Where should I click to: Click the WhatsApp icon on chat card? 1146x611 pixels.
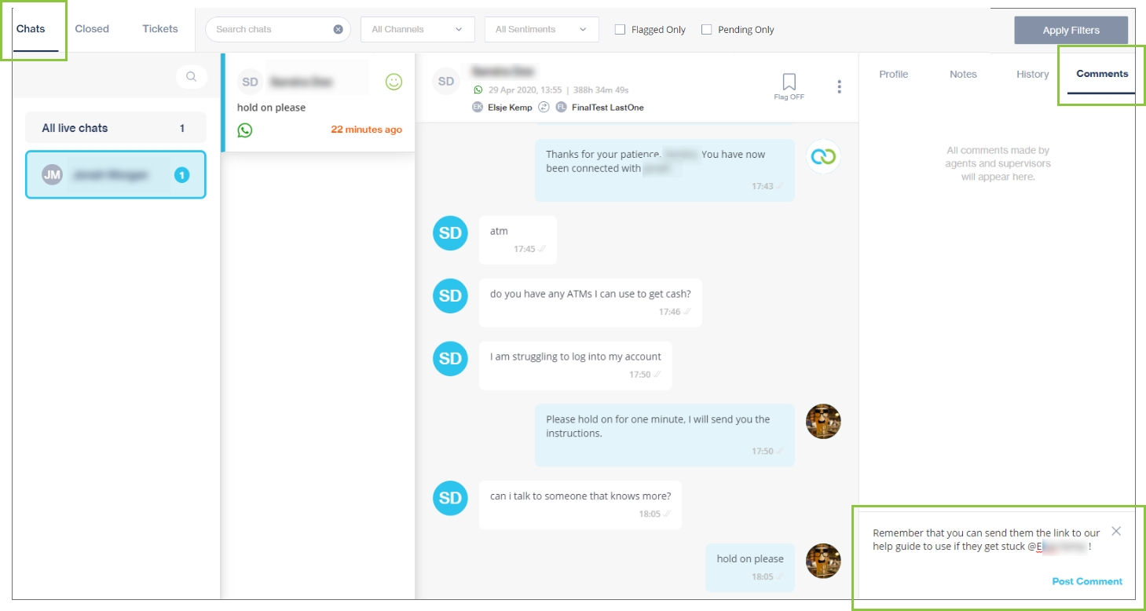click(245, 130)
